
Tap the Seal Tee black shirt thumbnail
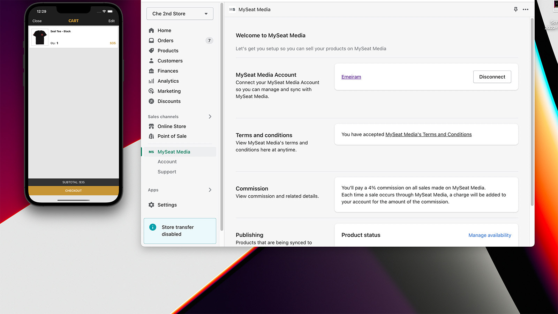40,37
